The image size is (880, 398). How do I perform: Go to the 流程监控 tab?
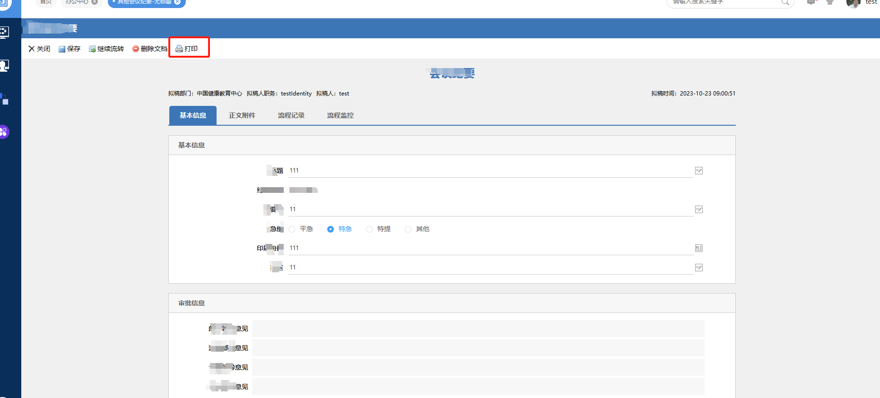tap(340, 115)
